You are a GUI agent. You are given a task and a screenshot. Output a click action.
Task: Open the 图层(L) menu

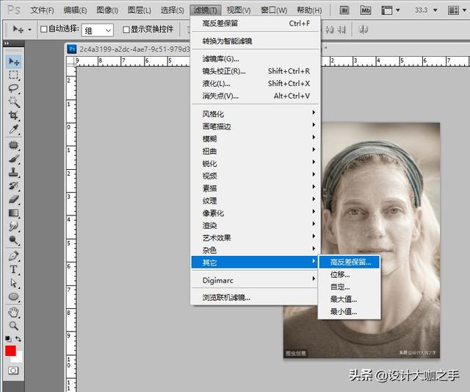click(x=139, y=10)
